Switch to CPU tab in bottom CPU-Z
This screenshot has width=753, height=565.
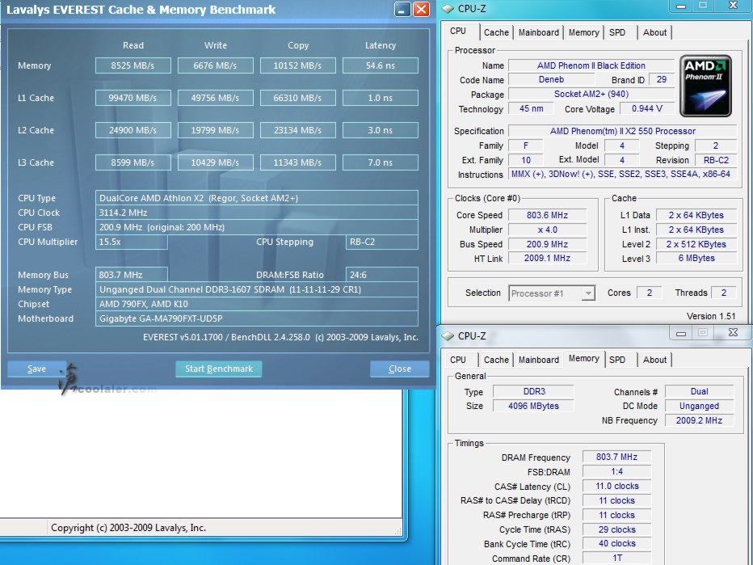pos(457,360)
